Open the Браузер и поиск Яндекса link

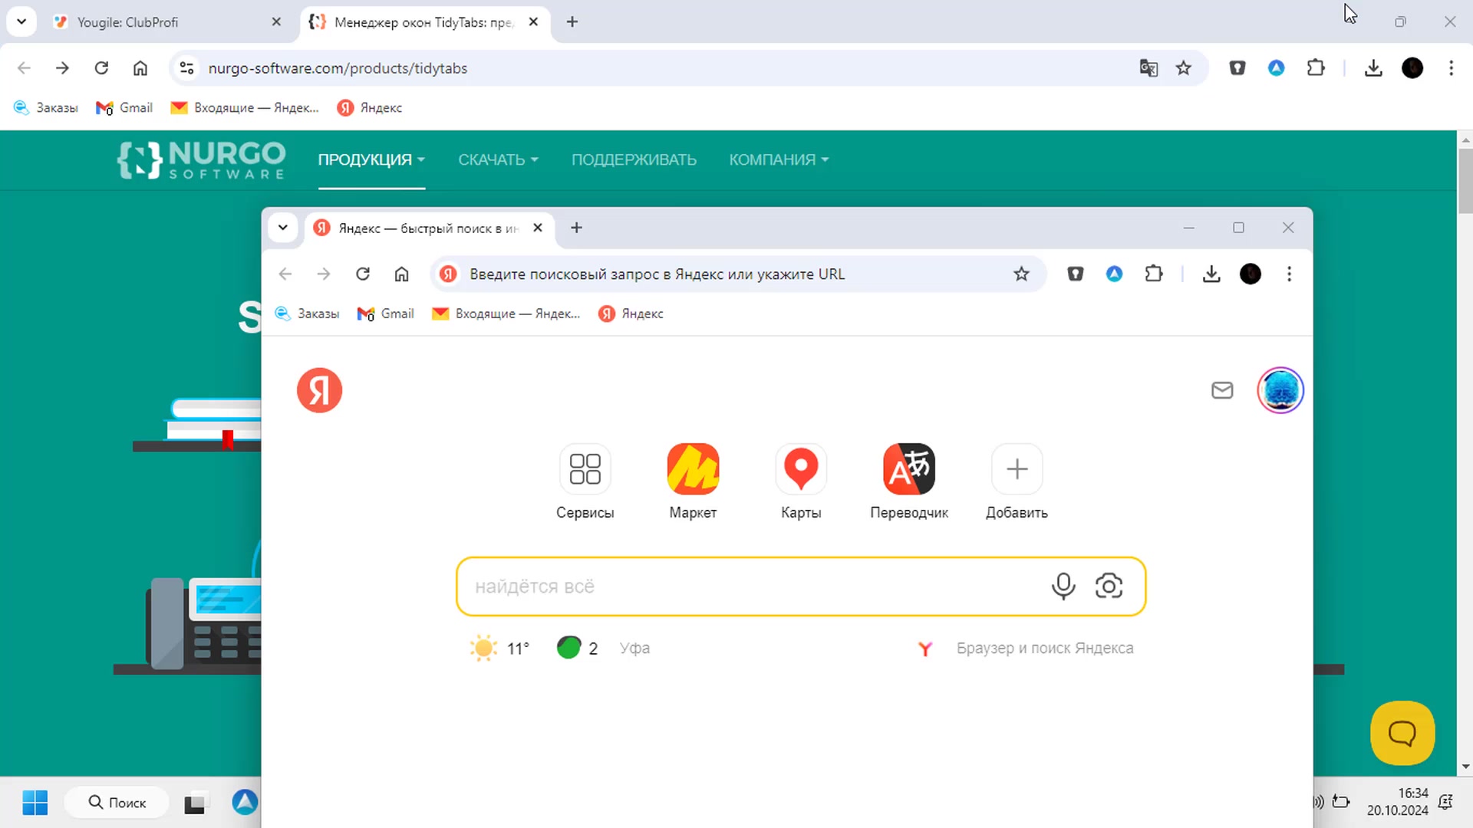[x=1044, y=649]
